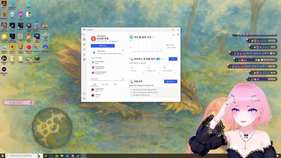Click the reconnect refresh icon beside quick connect
The width and height of the screenshot is (281, 158).
click(123, 46)
